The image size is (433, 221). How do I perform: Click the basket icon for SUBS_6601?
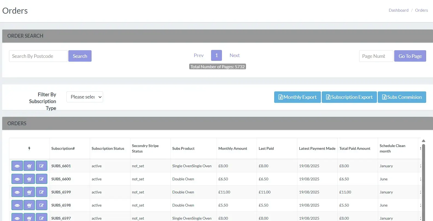click(29, 166)
